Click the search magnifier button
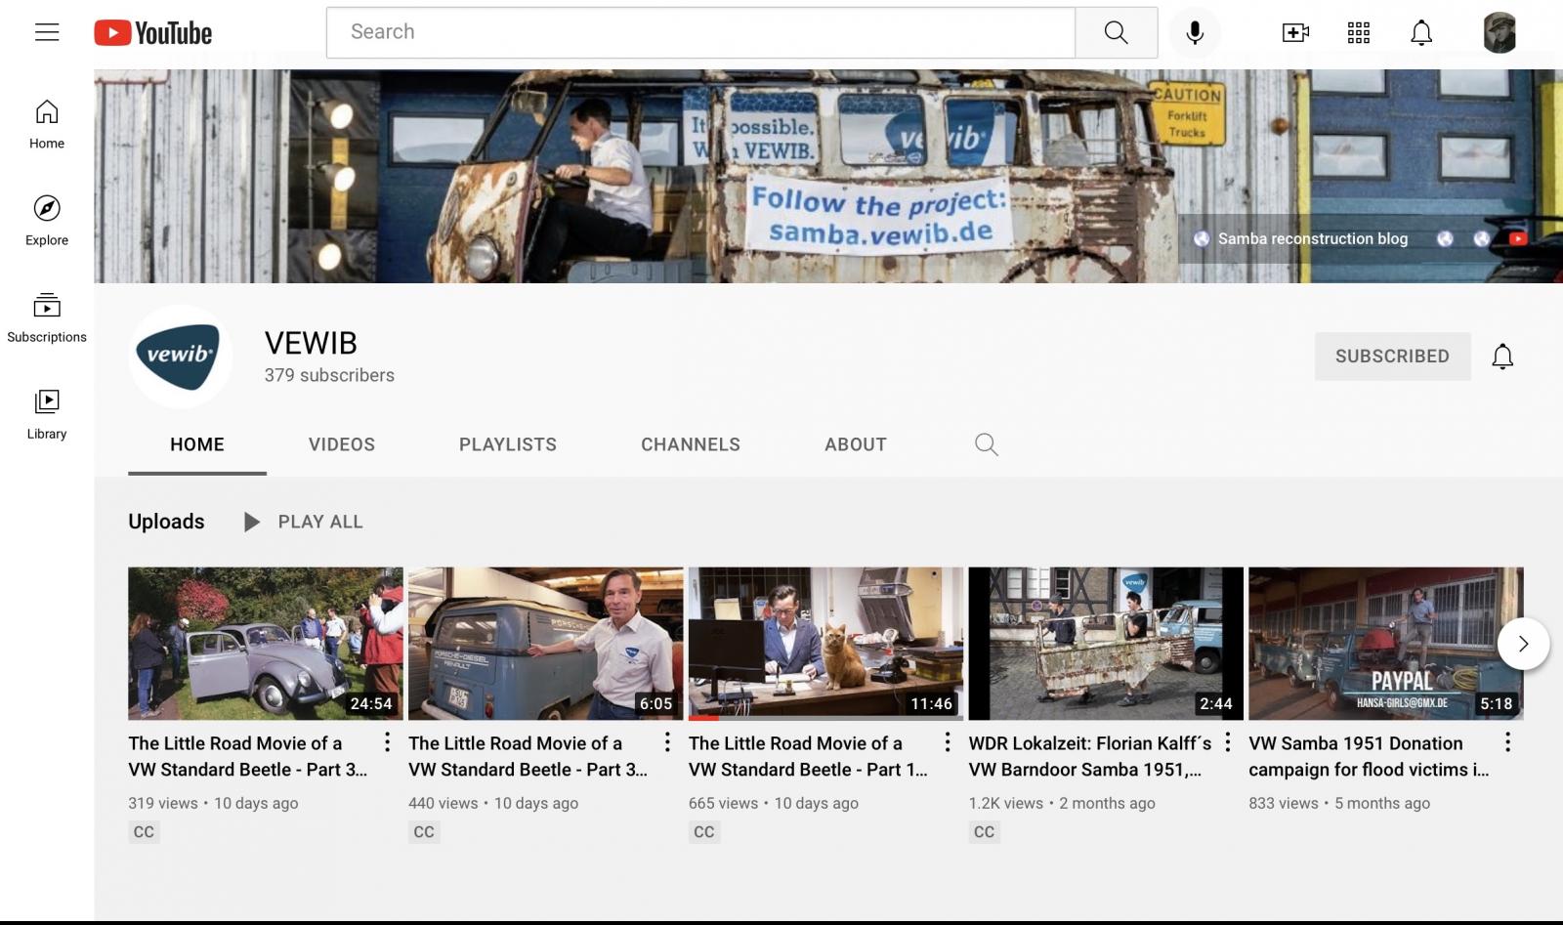The width and height of the screenshot is (1563, 925). 1116,32
